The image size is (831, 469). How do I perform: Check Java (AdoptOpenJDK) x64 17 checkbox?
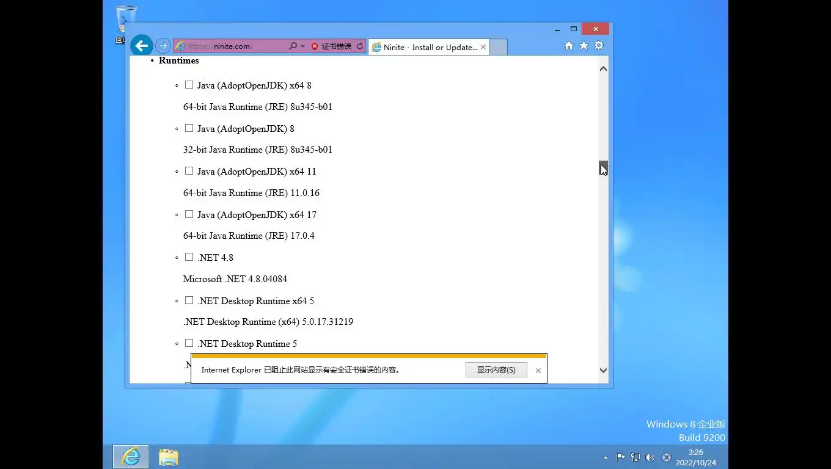point(189,214)
